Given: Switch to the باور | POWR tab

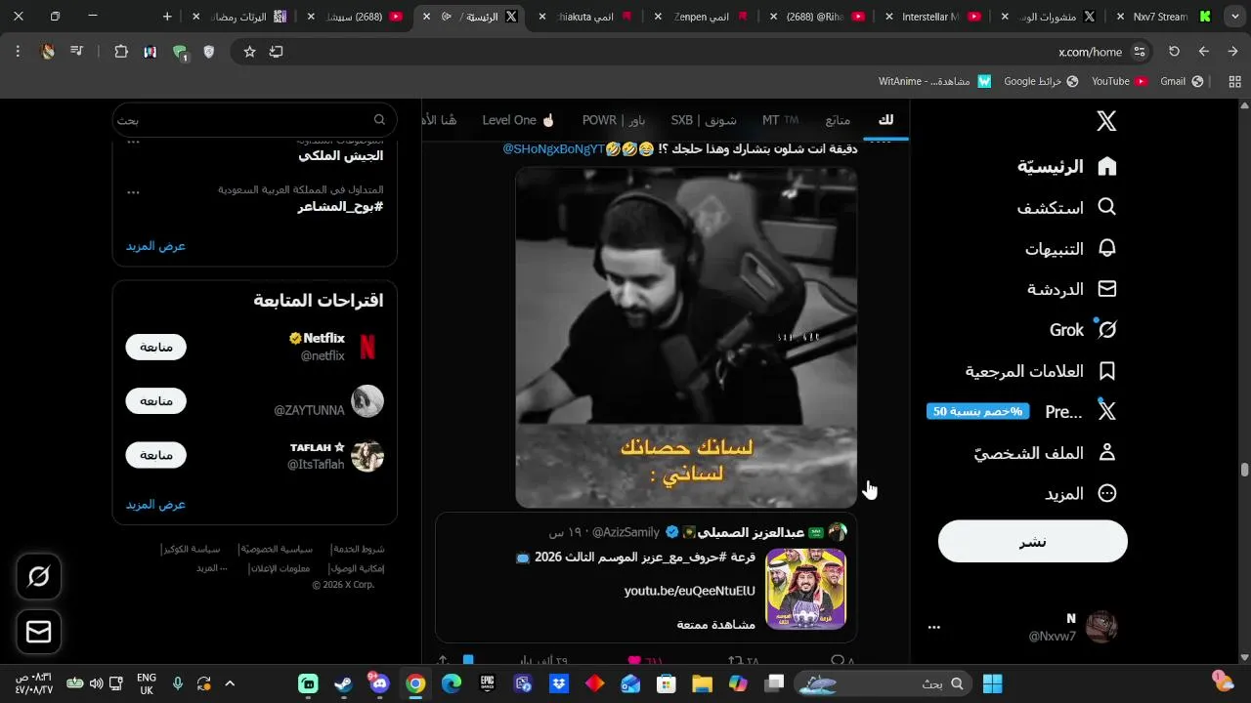Looking at the screenshot, I should click(614, 120).
